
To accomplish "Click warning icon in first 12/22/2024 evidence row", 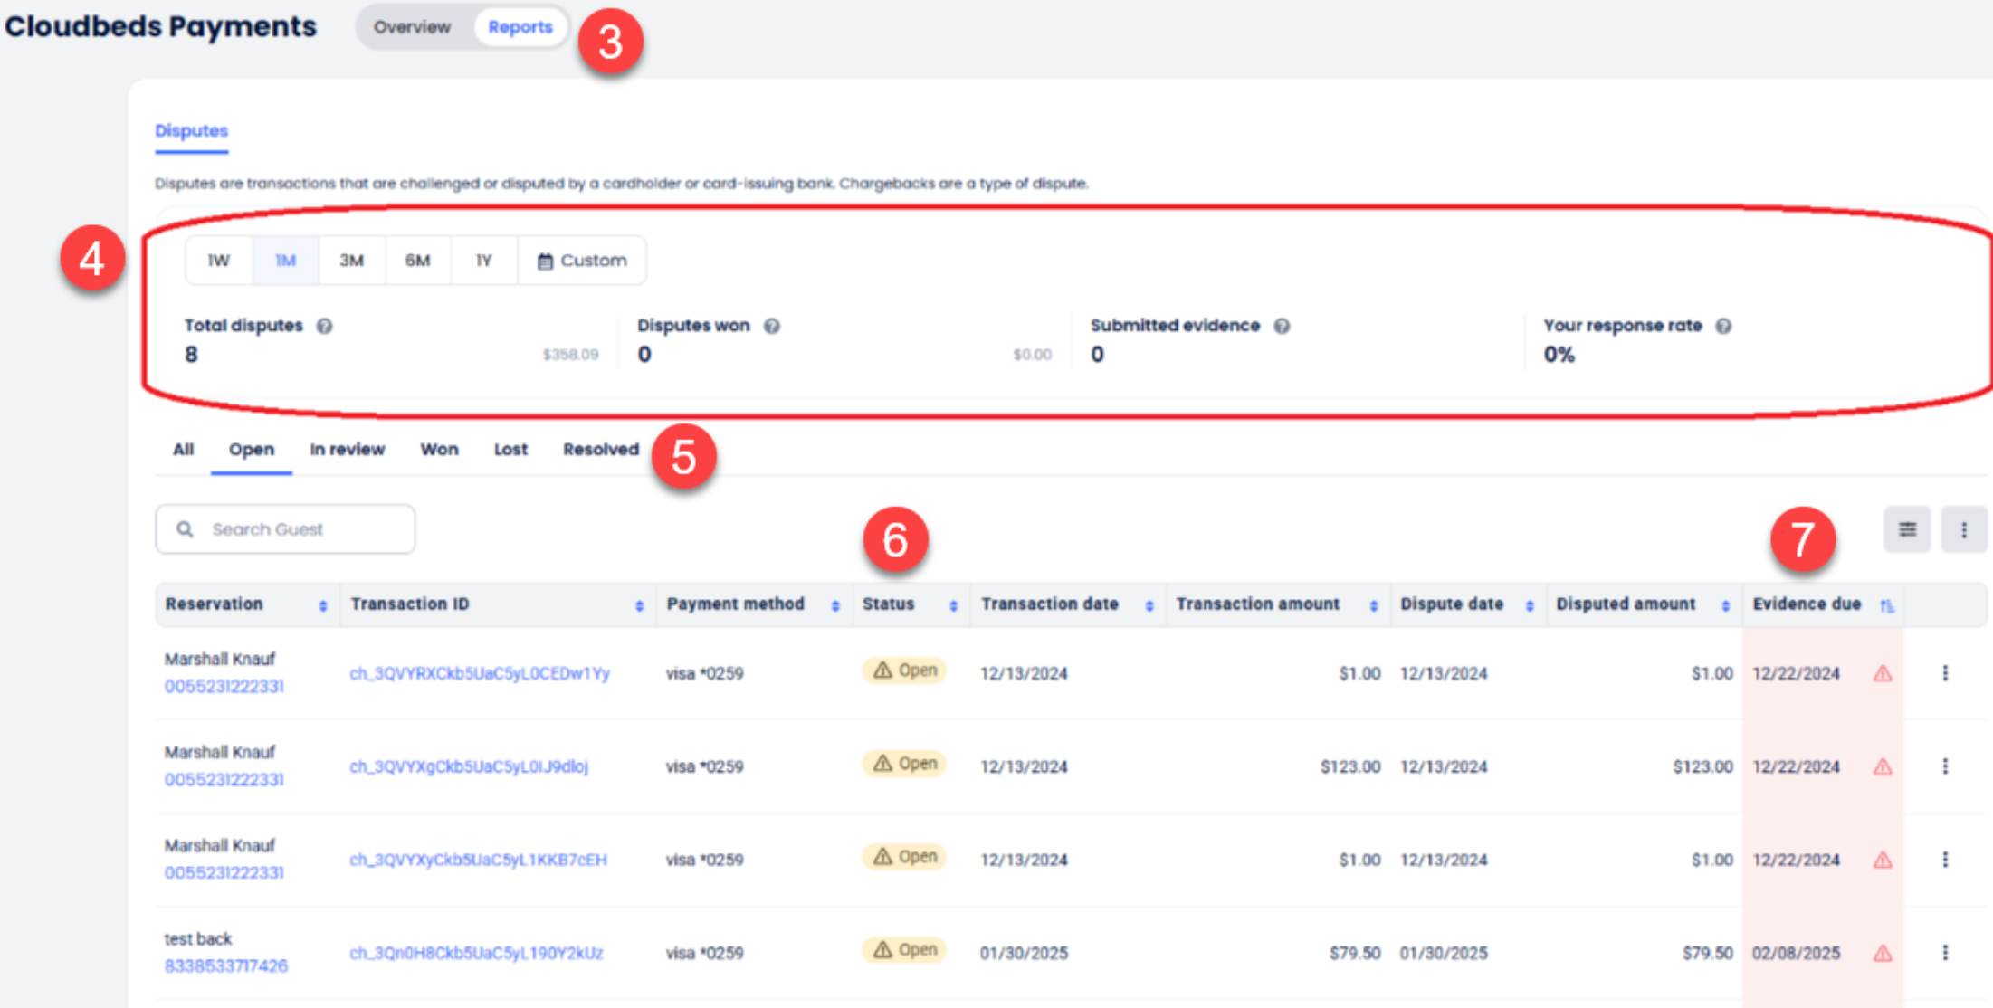I will coord(1883,673).
